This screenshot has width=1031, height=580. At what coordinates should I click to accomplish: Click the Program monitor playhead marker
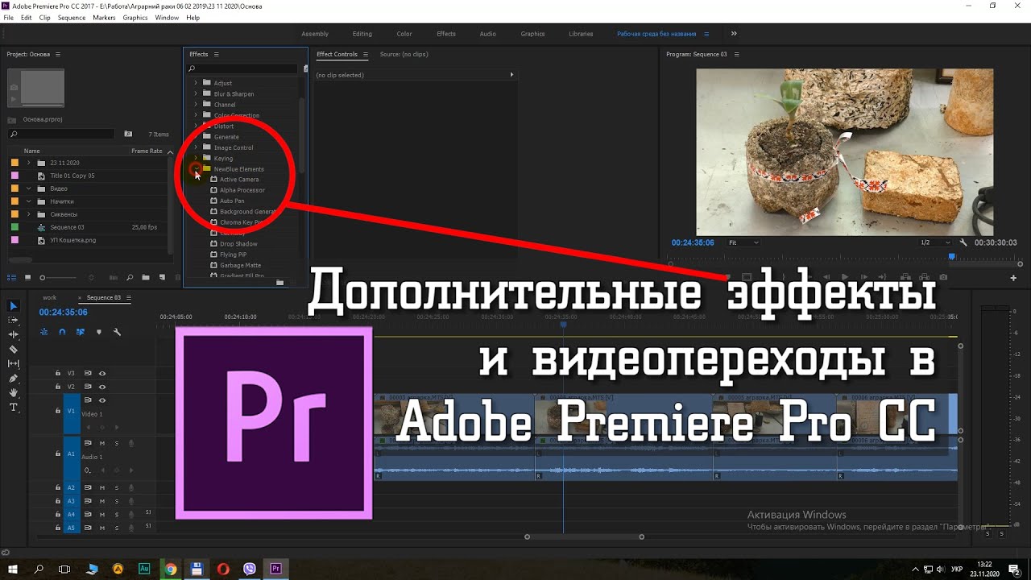[x=951, y=257]
